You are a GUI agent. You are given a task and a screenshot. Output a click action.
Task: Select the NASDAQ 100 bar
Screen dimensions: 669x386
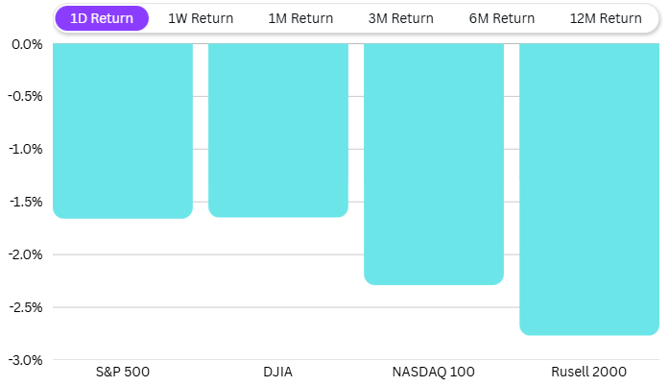(x=434, y=163)
